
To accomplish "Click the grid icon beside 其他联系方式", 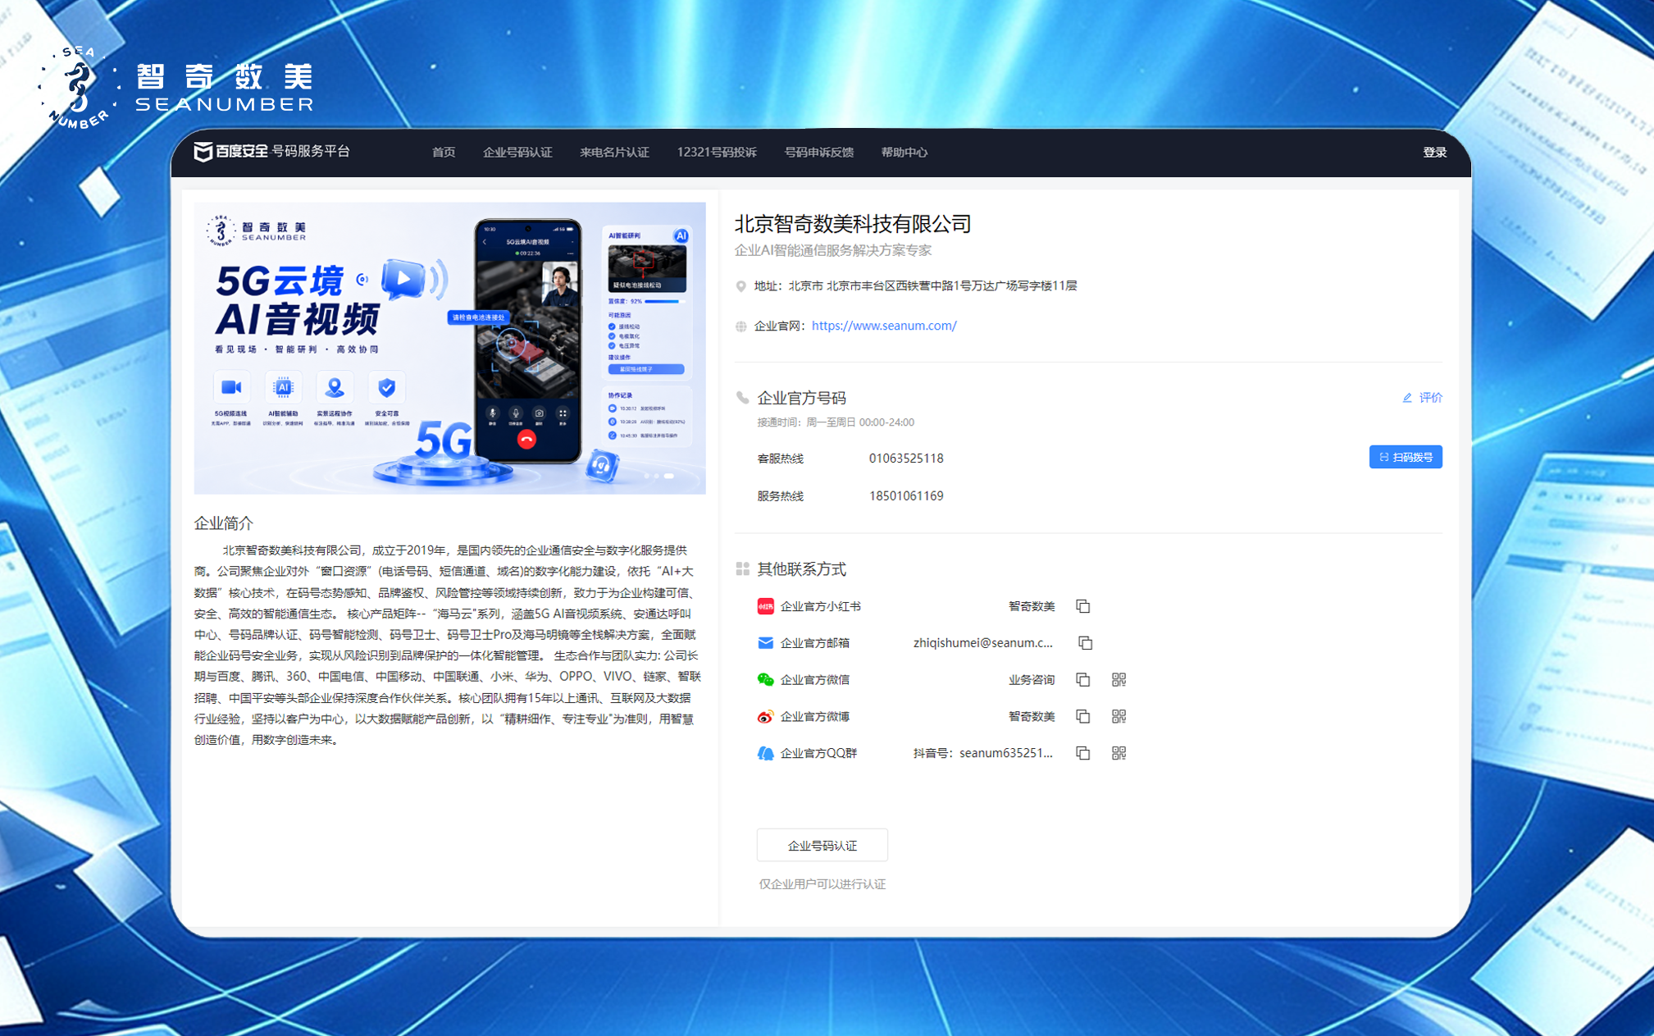I will 742,569.
